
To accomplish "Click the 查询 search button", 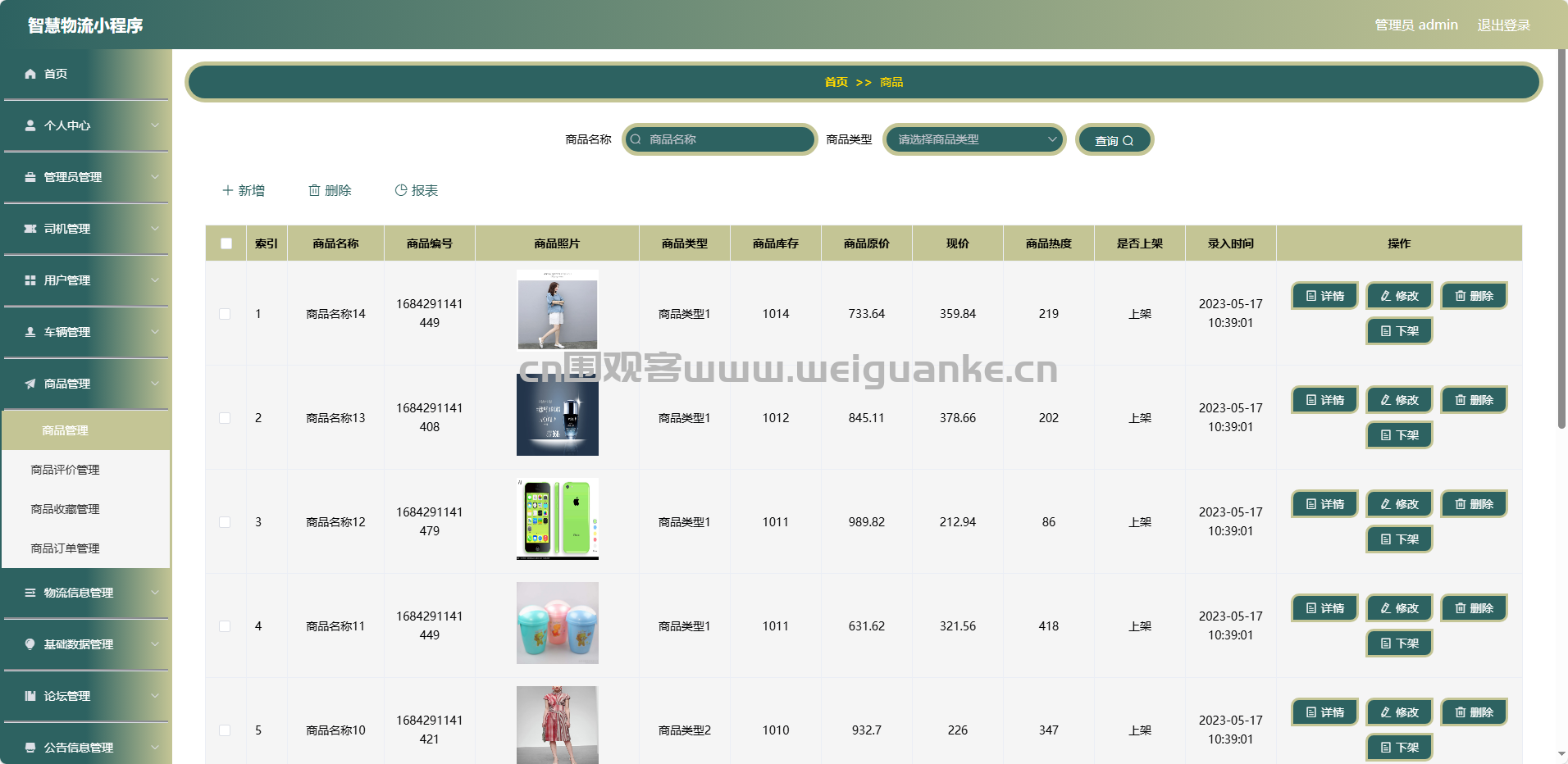I will [x=1114, y=140].
